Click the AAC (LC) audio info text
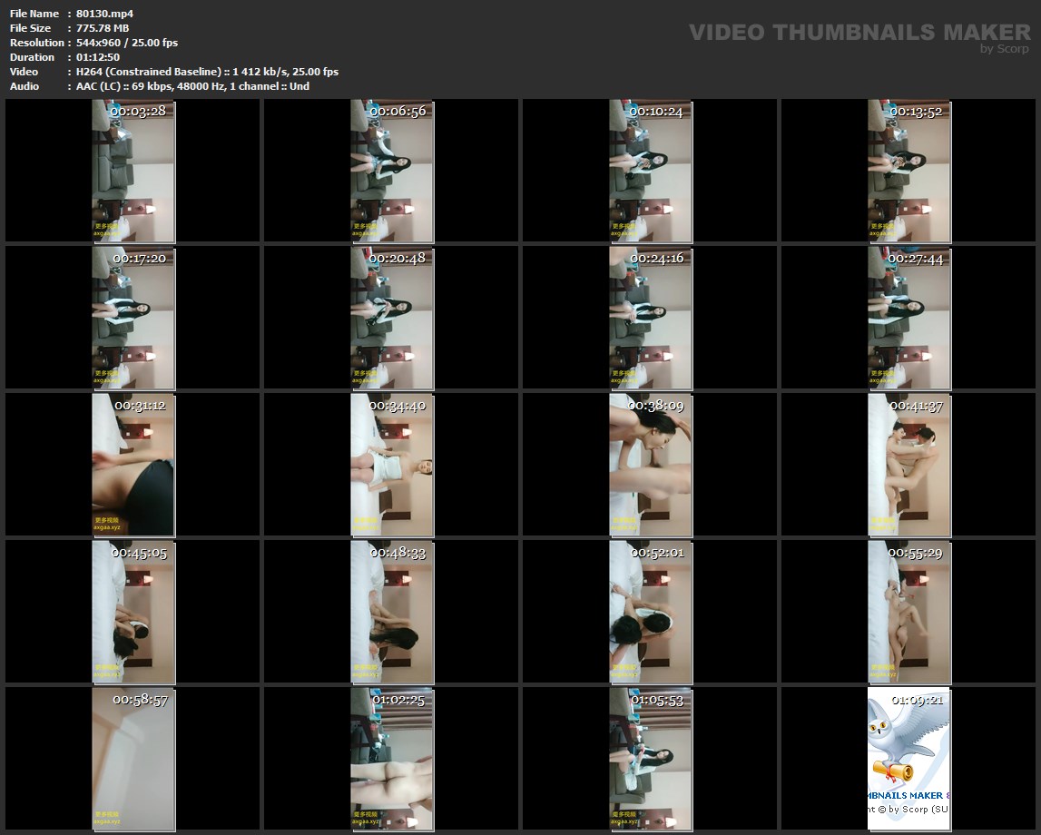 [x=192, y=86]
